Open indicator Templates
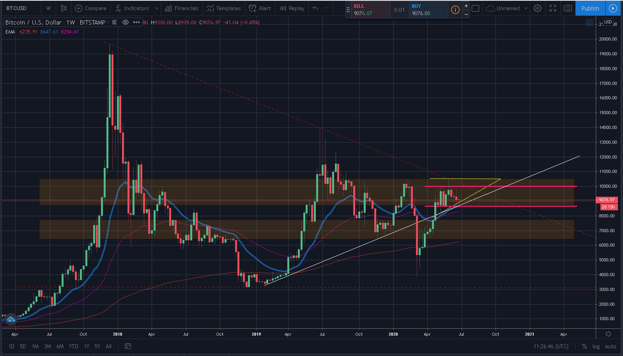The image size is (623, 356). 223,8
